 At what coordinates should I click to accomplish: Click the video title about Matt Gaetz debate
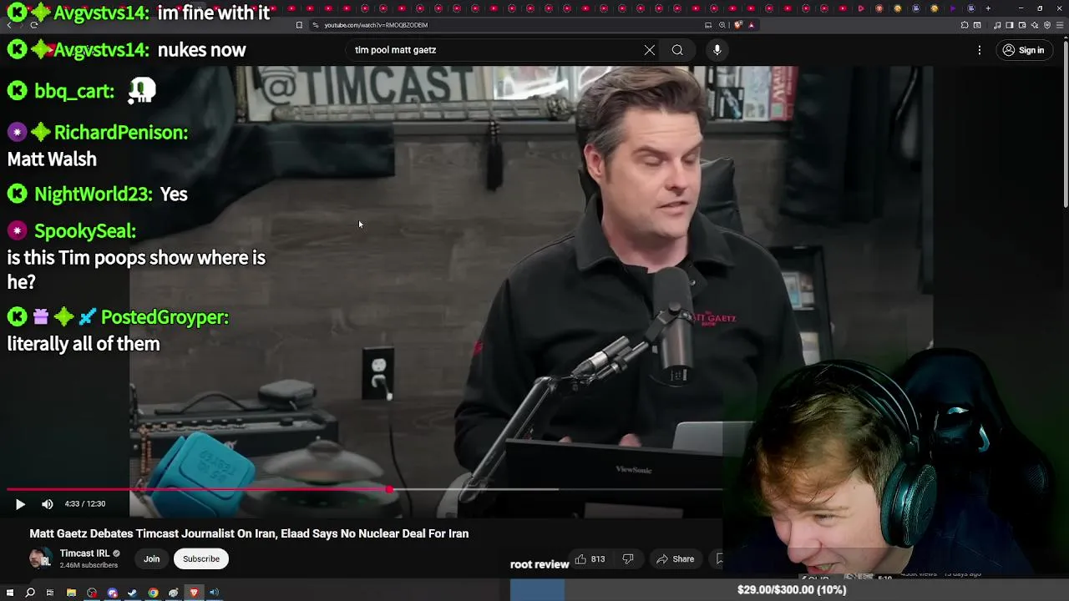click(249, 533)
